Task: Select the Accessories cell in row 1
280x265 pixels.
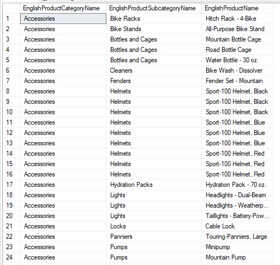Action: [x=63, y=19]
